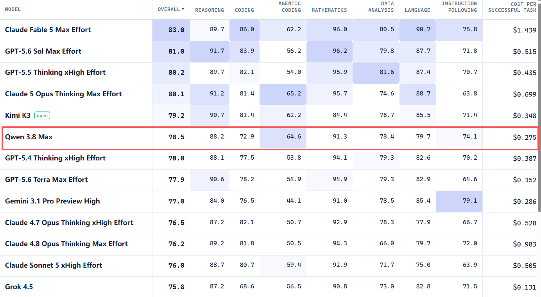Click the INSTRUCTION FOLLOWING column header
The image size is (541, 297).
click(459, 7)
